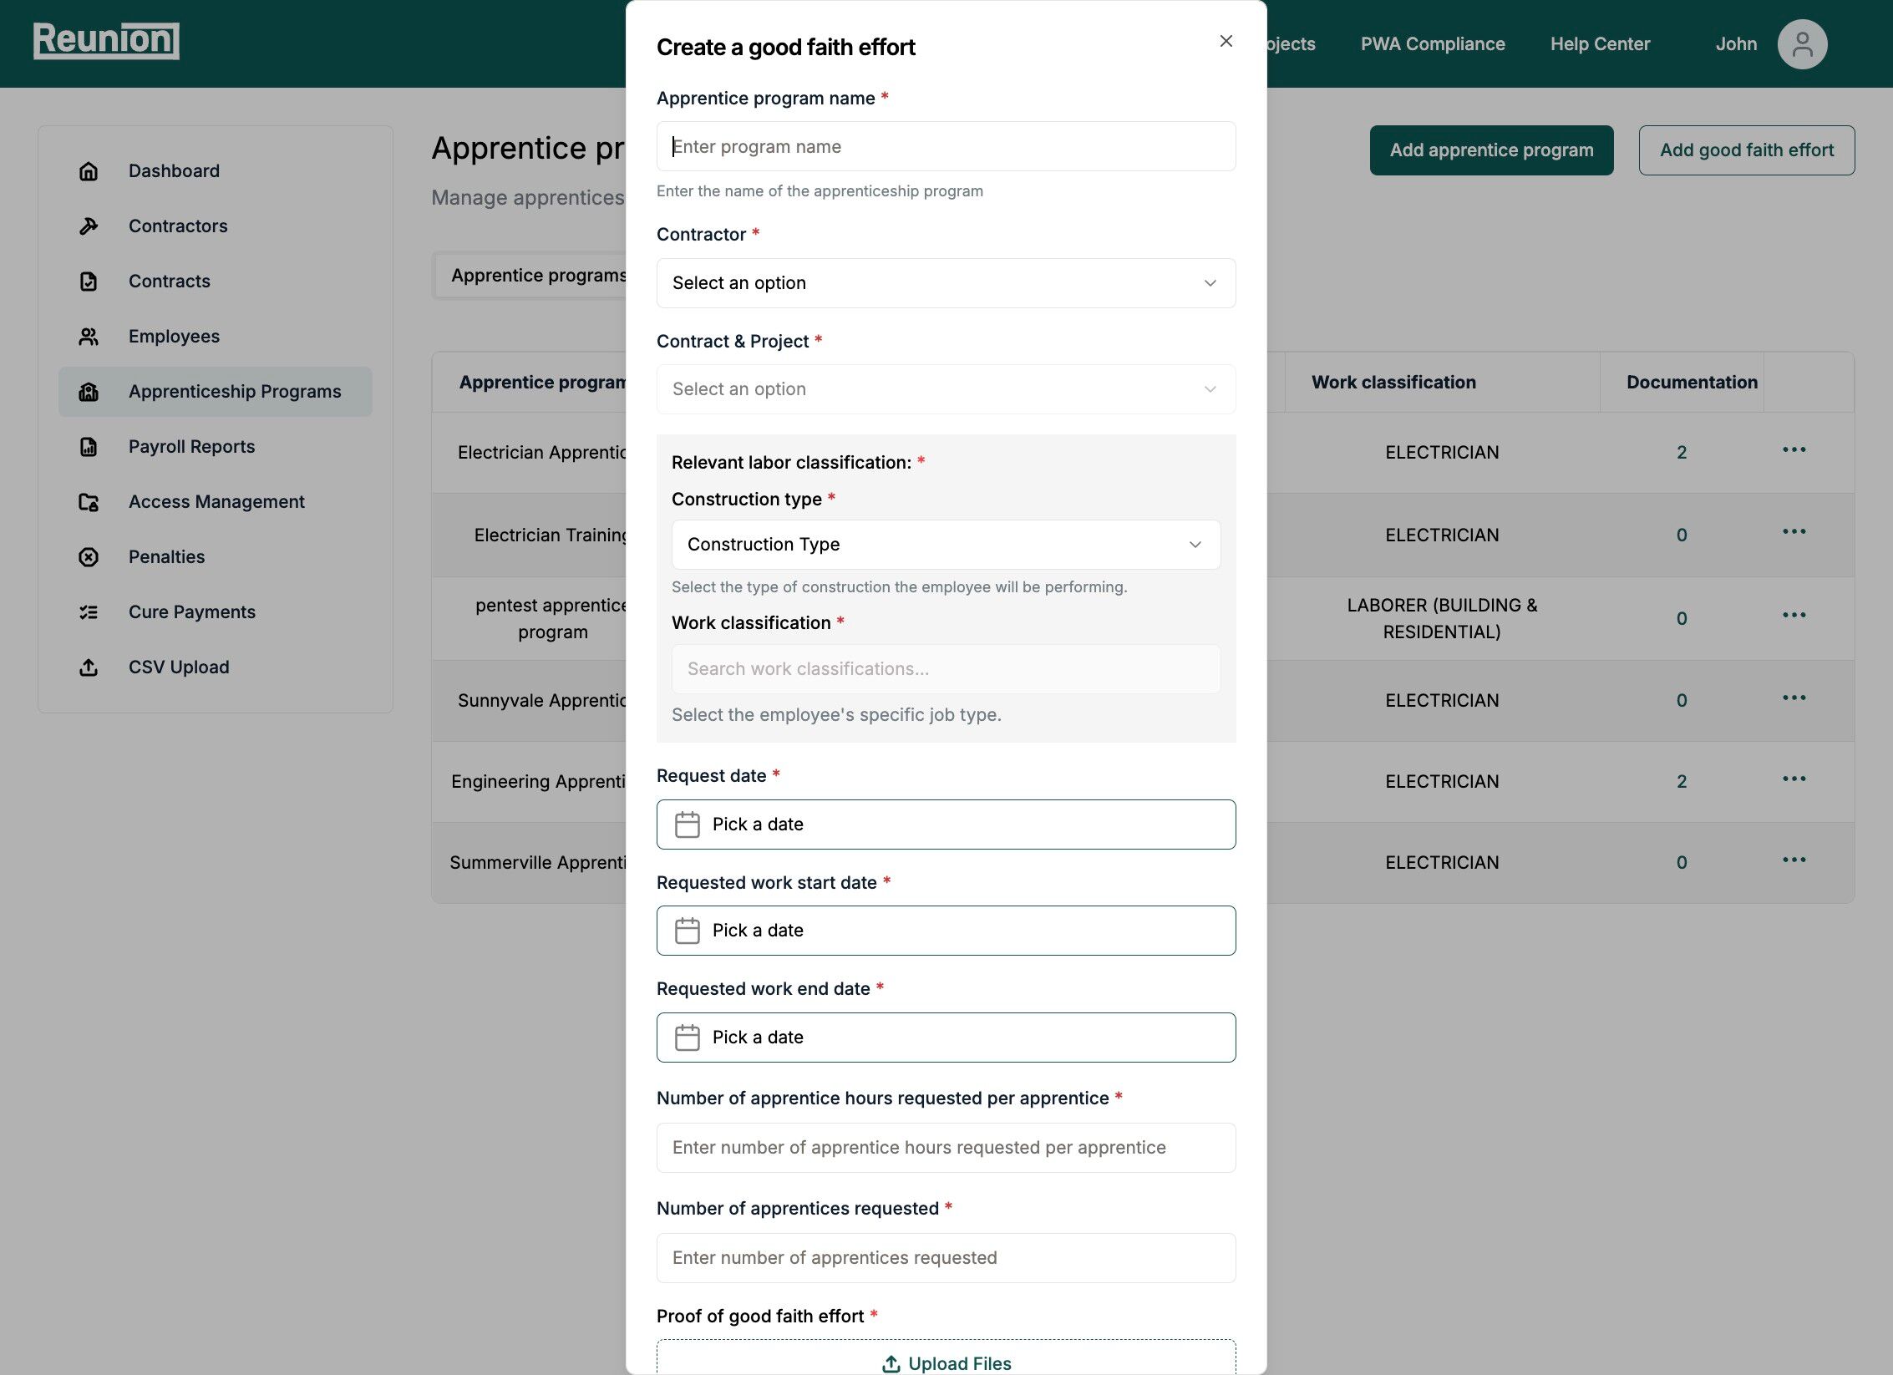
Task: Go to Access Management in sidebar
Action: [x=216, y=502]
